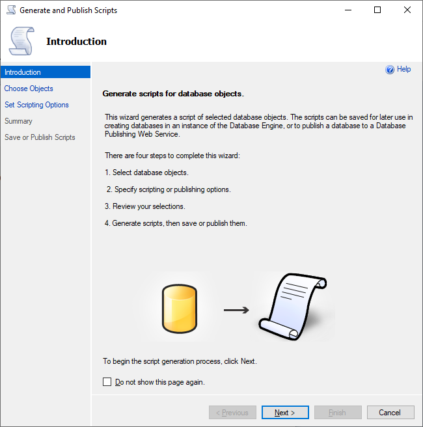Open the Set Scripting Options step

pyautogui.click(x=36, y=105)
